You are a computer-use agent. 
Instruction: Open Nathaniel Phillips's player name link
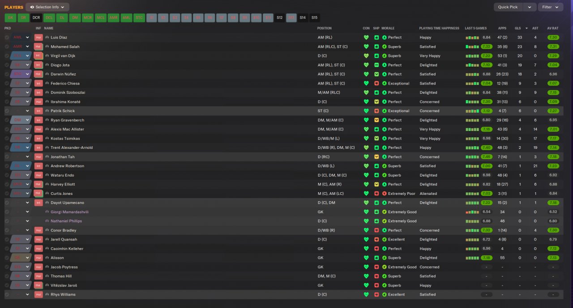(66, 221)
